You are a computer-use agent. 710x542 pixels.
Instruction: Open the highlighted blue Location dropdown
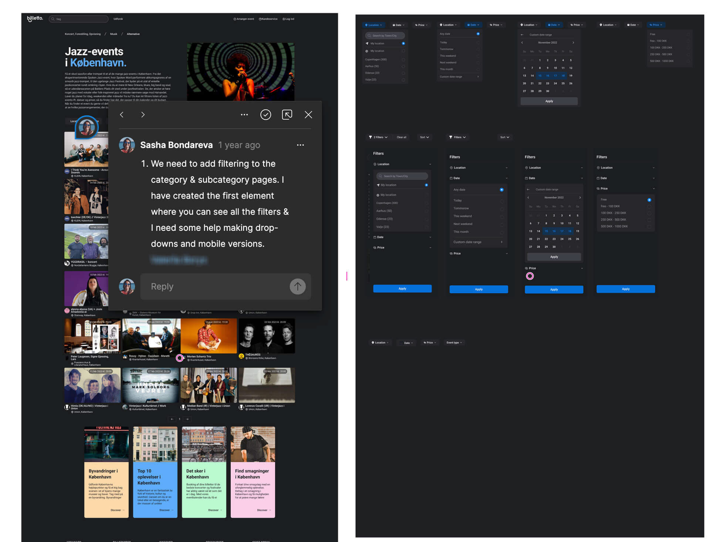[373, 25]
